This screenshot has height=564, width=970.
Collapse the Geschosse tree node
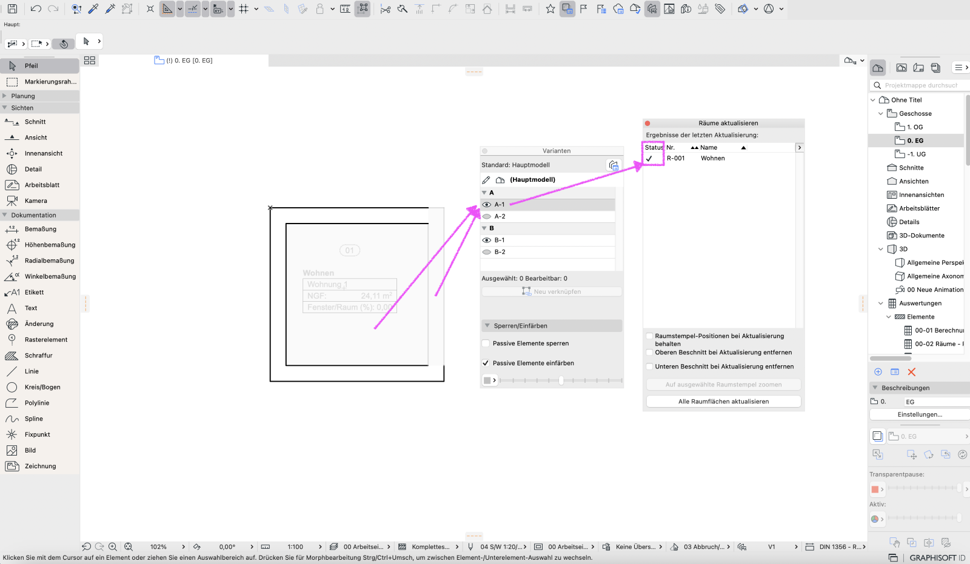tap(881, 113)
